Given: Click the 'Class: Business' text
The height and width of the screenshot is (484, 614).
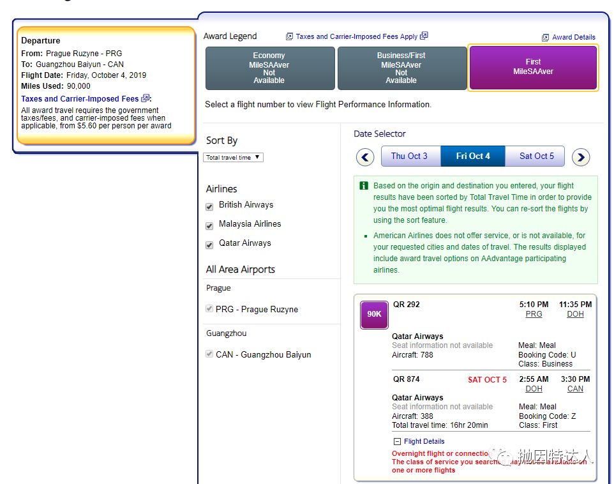Looking at the screenshot, I should [x=546, y=364].
